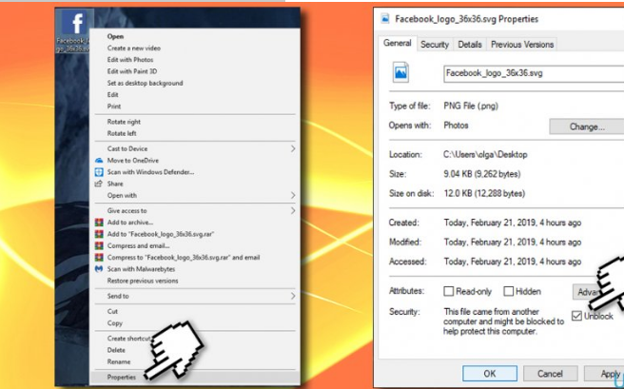The image size is (624, 389).
Task: Choose Rename from context menu
Action: click(119, 361)
